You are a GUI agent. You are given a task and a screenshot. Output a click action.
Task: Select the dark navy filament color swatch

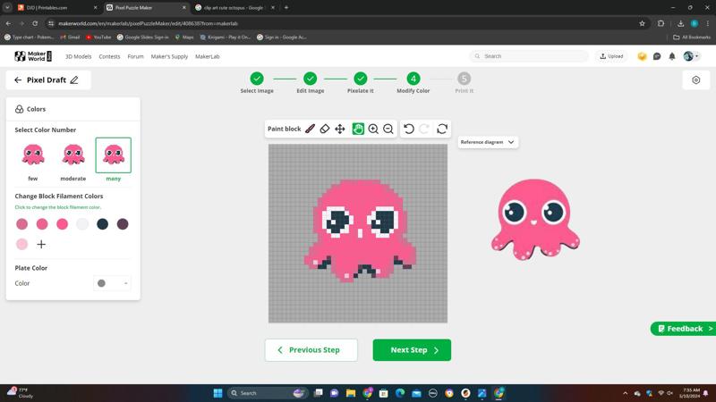click(x=102, y=224)
